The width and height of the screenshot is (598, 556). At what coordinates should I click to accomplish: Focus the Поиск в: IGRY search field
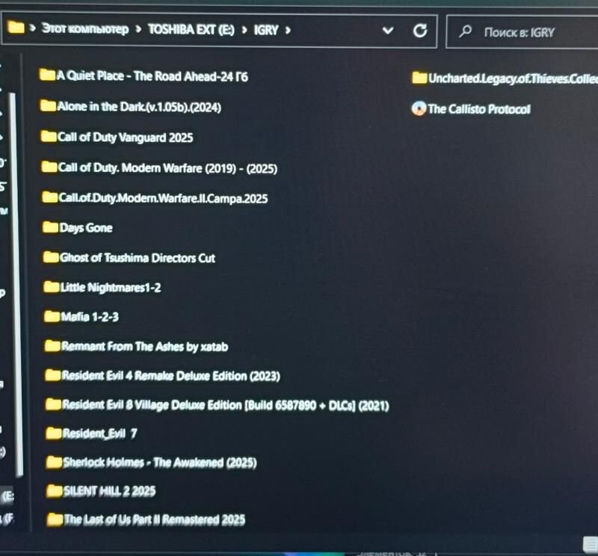pos(522,32)
